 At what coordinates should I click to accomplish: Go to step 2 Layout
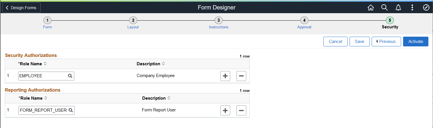coord(133,23)
